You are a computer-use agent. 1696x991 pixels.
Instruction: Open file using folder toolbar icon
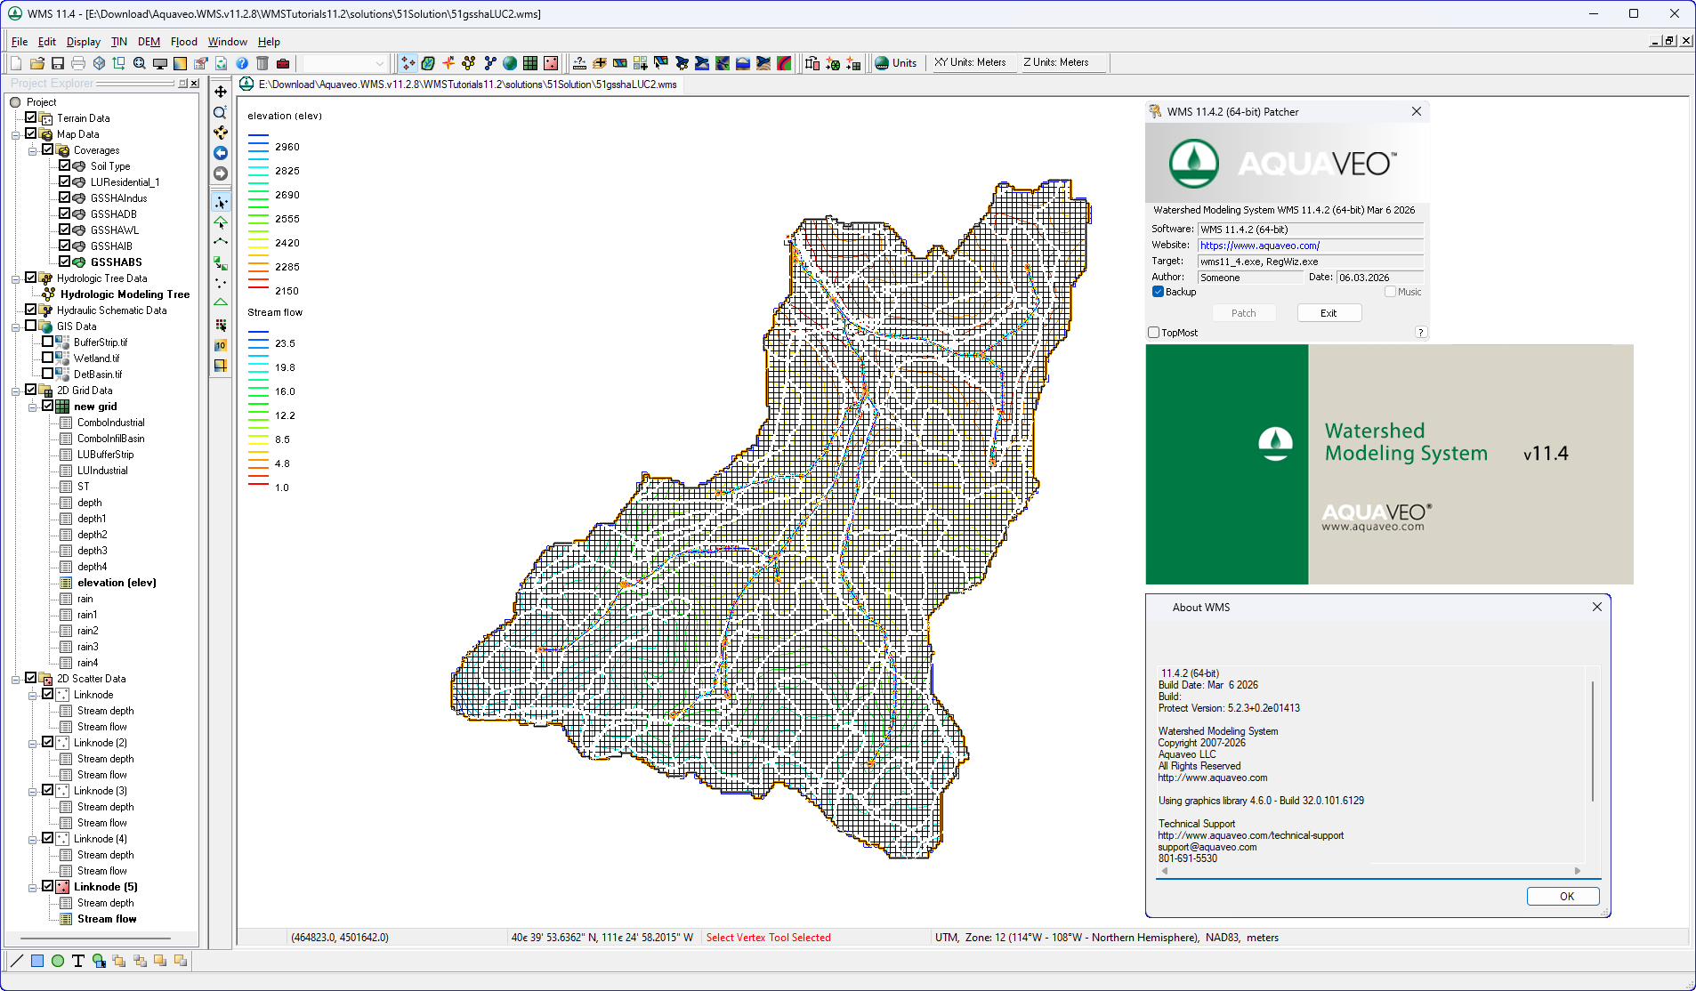click(37, 63)
